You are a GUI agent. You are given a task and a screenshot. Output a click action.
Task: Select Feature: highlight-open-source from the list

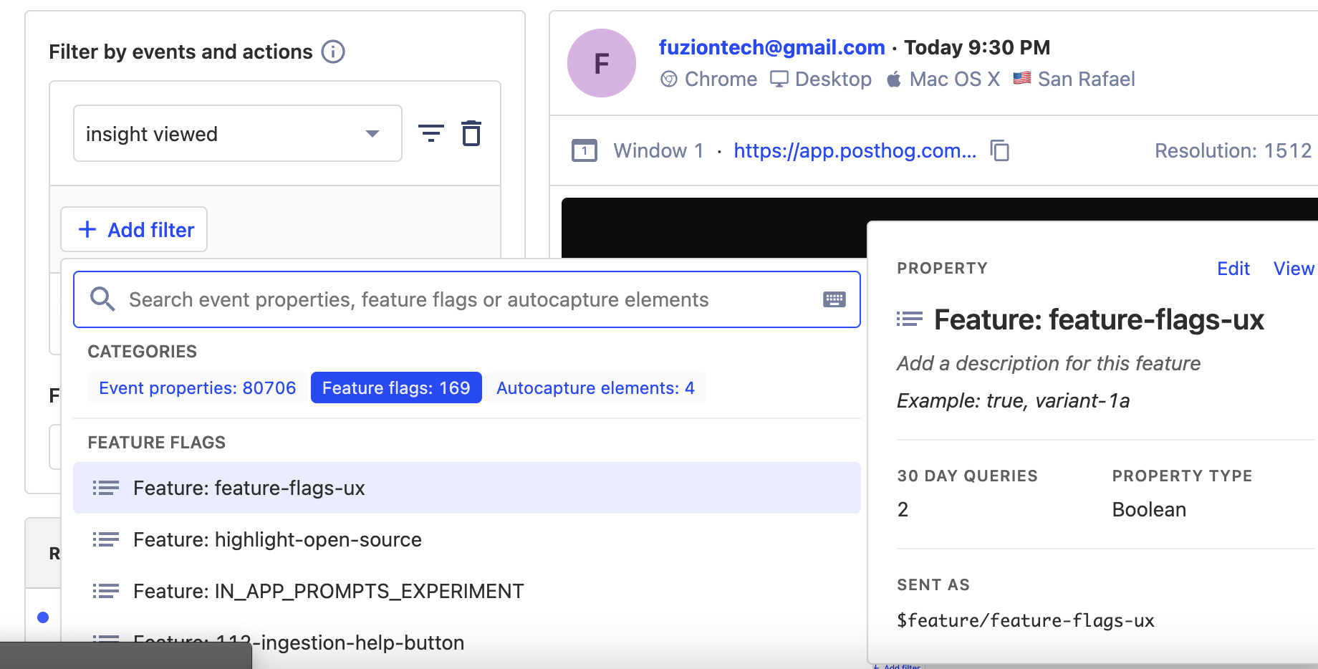[277, 539]
